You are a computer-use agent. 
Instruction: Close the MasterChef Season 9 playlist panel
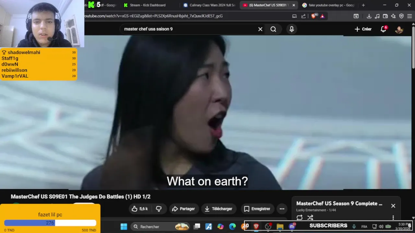click(x=393, y=206)
